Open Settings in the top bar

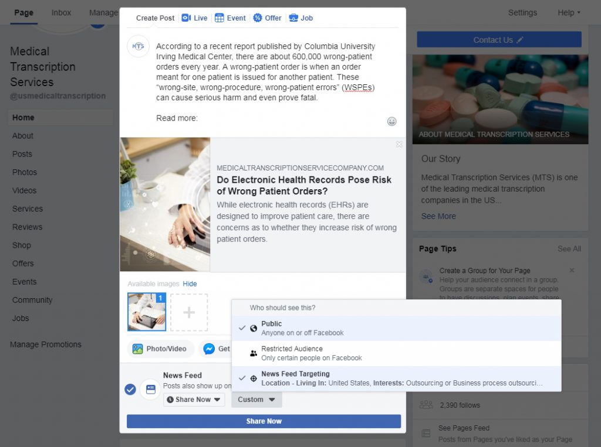(x=522, y=13)
